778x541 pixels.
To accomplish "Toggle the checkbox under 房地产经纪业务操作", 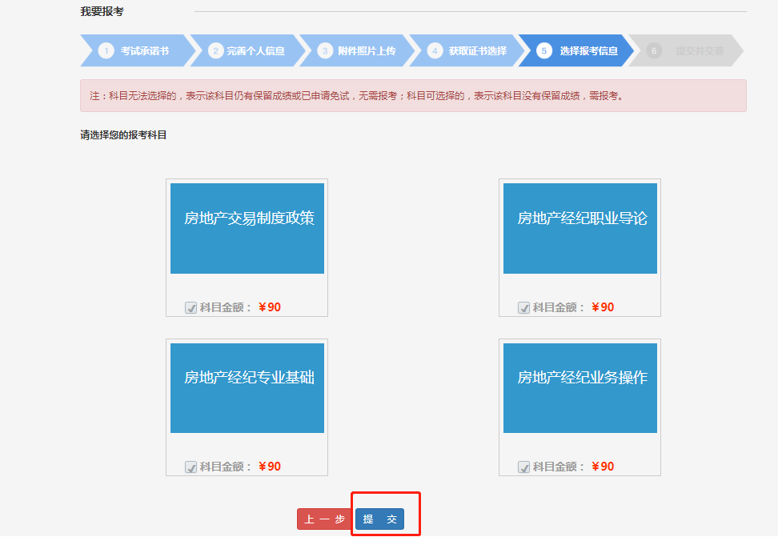I will point(524,467).
